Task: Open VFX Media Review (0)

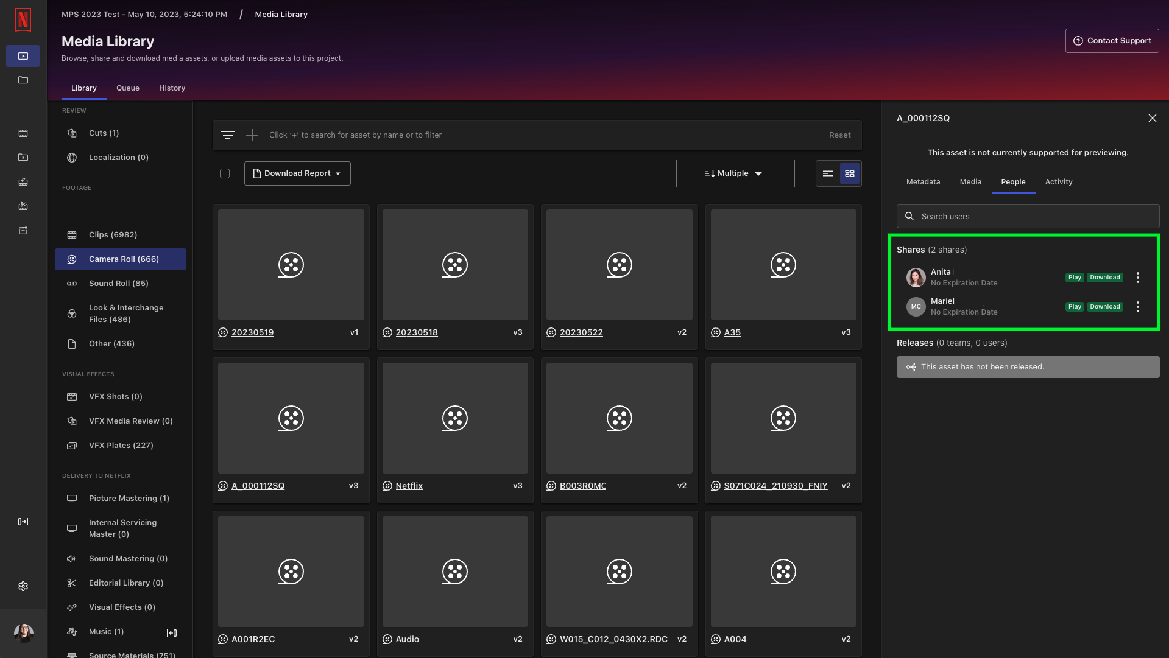Action: click(121, 421)
